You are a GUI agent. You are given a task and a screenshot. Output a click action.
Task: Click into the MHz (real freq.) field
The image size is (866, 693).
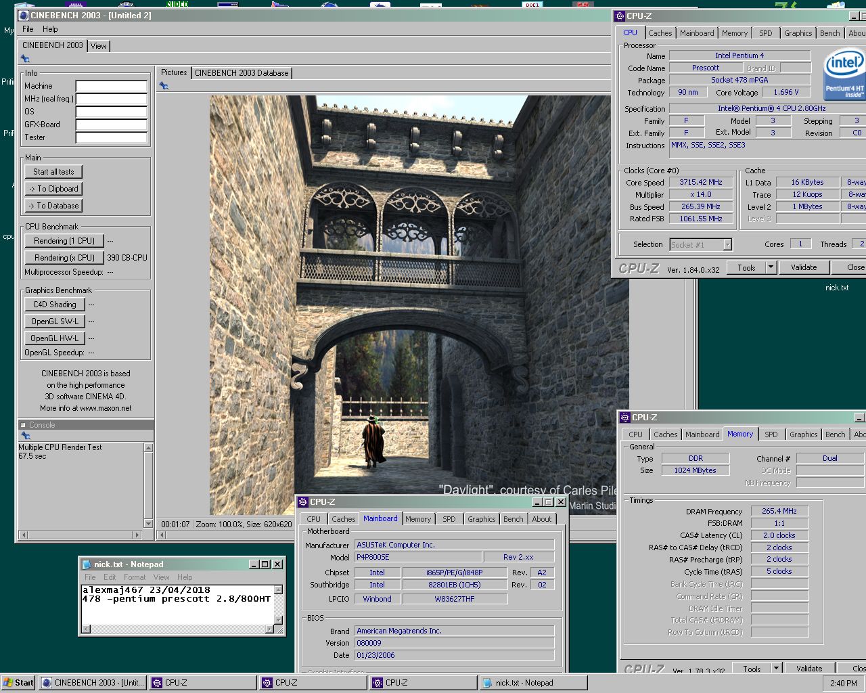(x=112, y=99)
